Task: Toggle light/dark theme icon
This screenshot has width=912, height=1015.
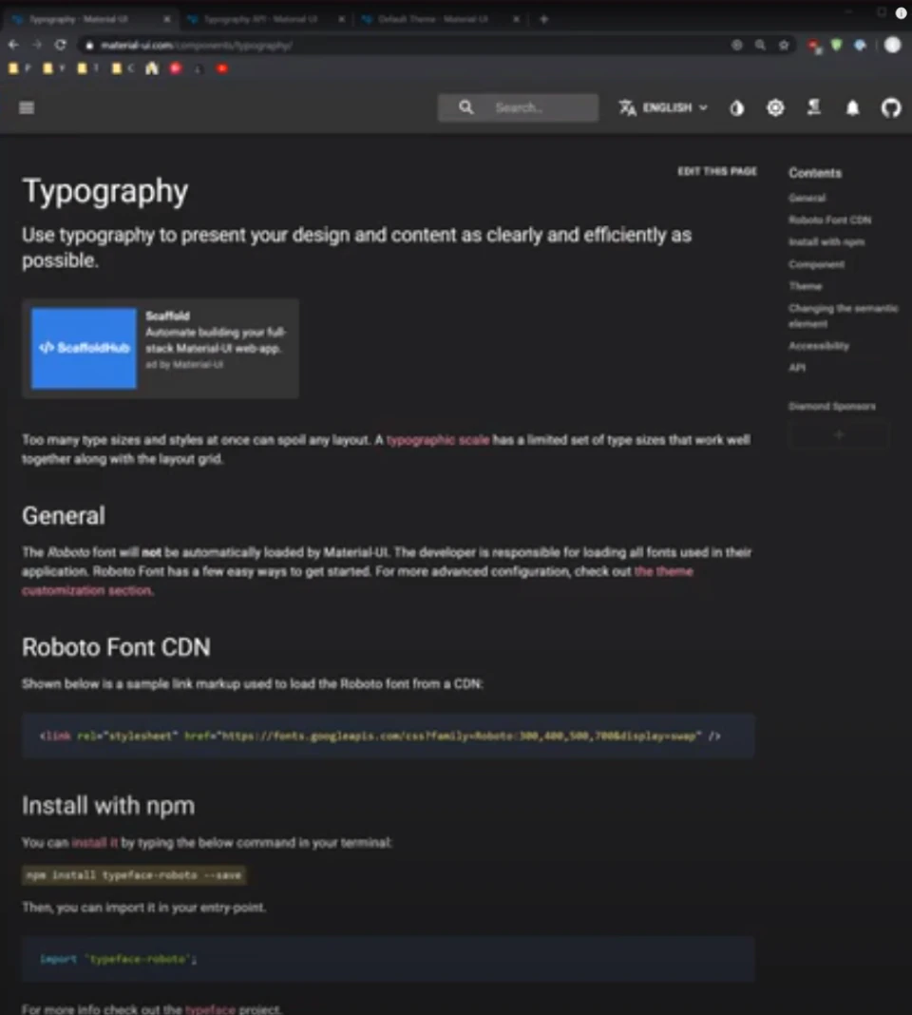Action: [x=736, y=107]
